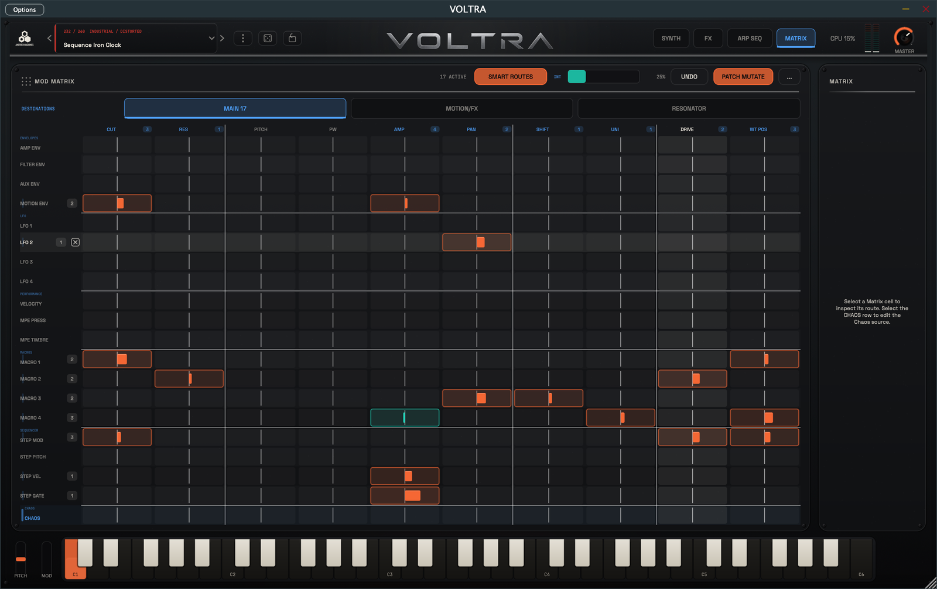The image size is (937, 589).
Task: Select the VELOCITY source row label
Action: pos(31,304)
